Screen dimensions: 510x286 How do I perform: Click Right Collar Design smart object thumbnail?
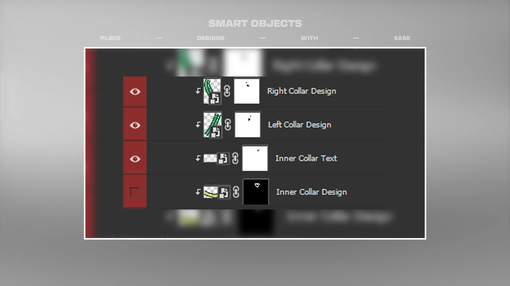click(212, 91)
